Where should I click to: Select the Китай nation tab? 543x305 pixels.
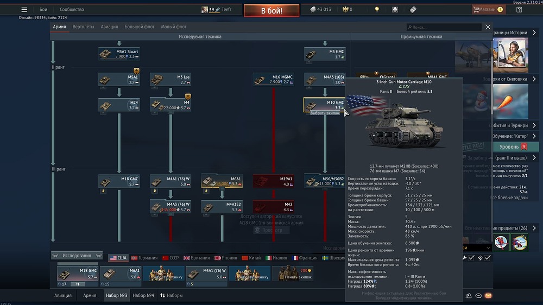(251, 258)
